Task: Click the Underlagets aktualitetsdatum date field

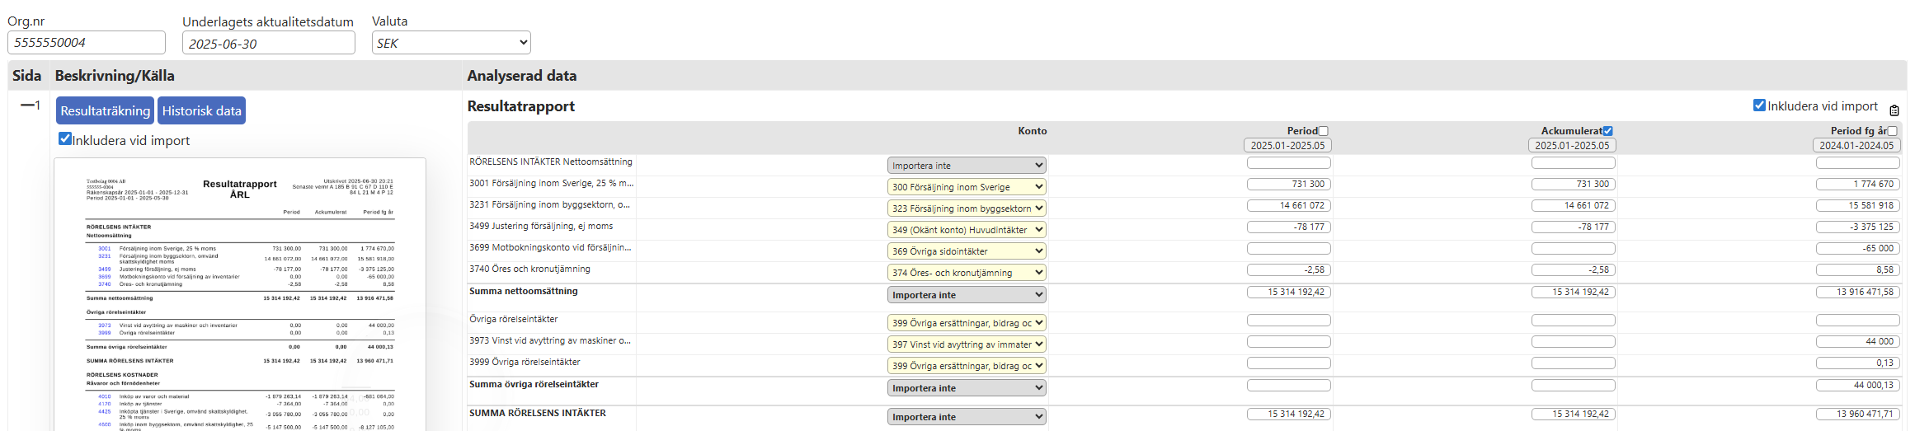Action: click(268, 44)
